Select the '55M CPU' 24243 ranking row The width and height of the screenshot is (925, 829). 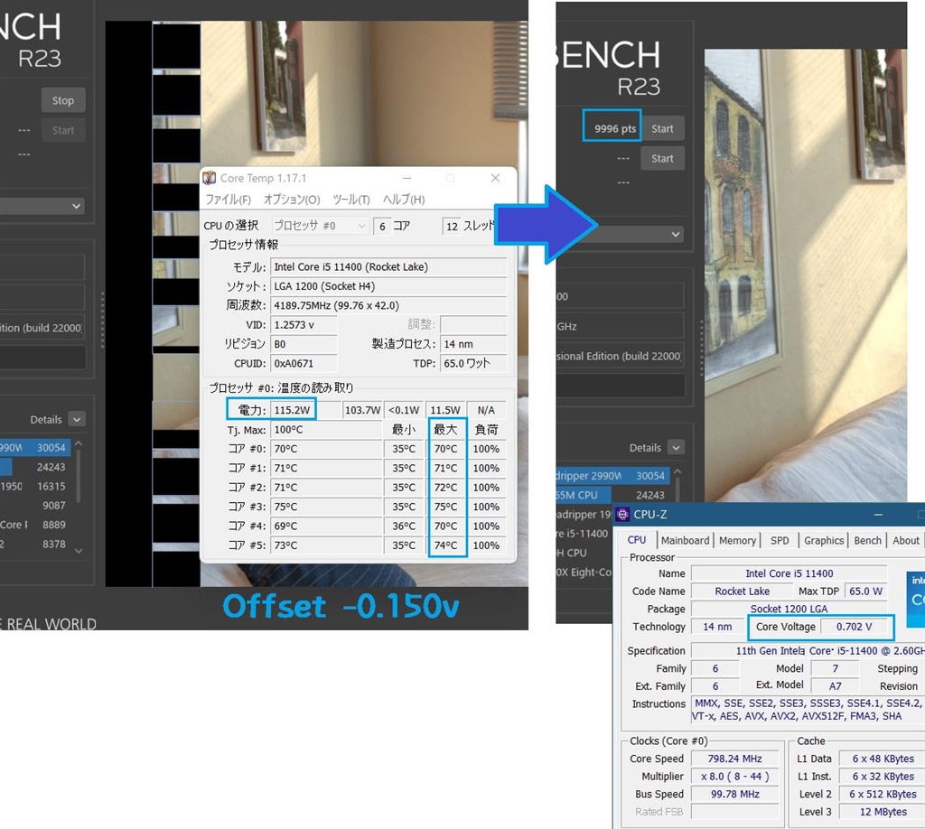click(x=612, y=495)
